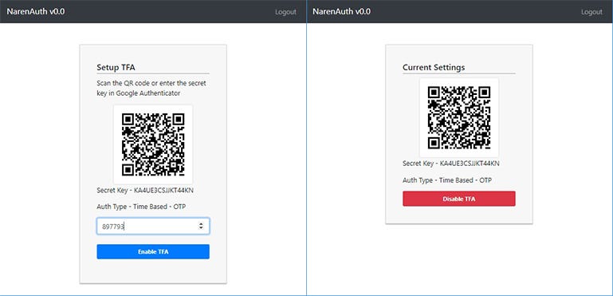Viewport: 613px width, 296px height.
Task: Click the Enable TFA button
Action: point(153,252)
